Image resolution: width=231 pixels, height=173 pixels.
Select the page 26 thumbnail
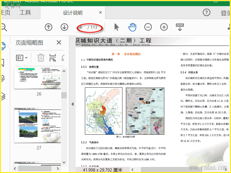tap(38, 78)
